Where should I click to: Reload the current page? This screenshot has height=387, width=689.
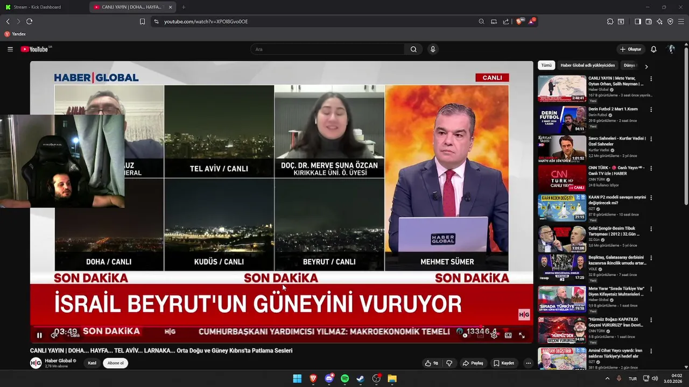click(x=29, y=21)
